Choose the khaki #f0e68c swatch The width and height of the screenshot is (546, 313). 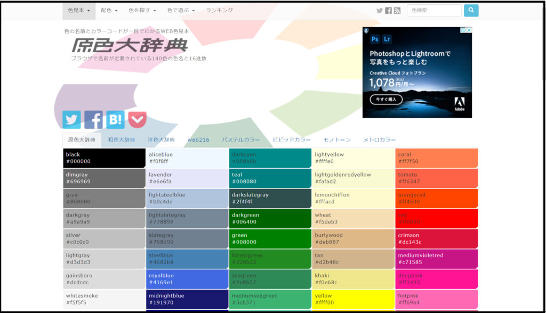(x=354, y=279)
